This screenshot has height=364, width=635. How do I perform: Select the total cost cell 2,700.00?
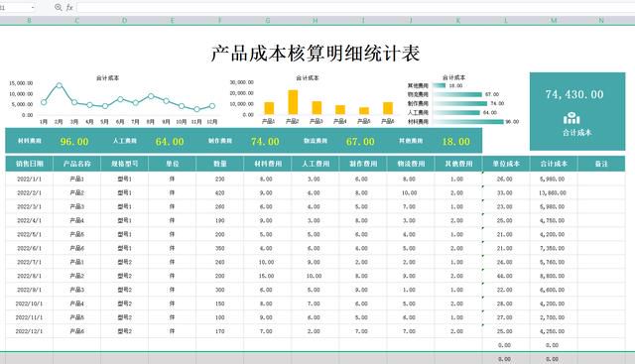tap(553, 317)
